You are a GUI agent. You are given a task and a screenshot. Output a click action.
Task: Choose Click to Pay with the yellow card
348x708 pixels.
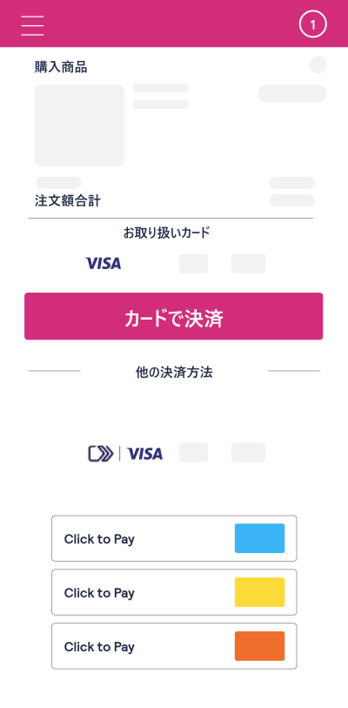174,592
